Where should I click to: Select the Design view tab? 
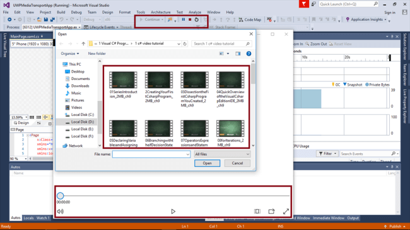[x=21, y=123]
